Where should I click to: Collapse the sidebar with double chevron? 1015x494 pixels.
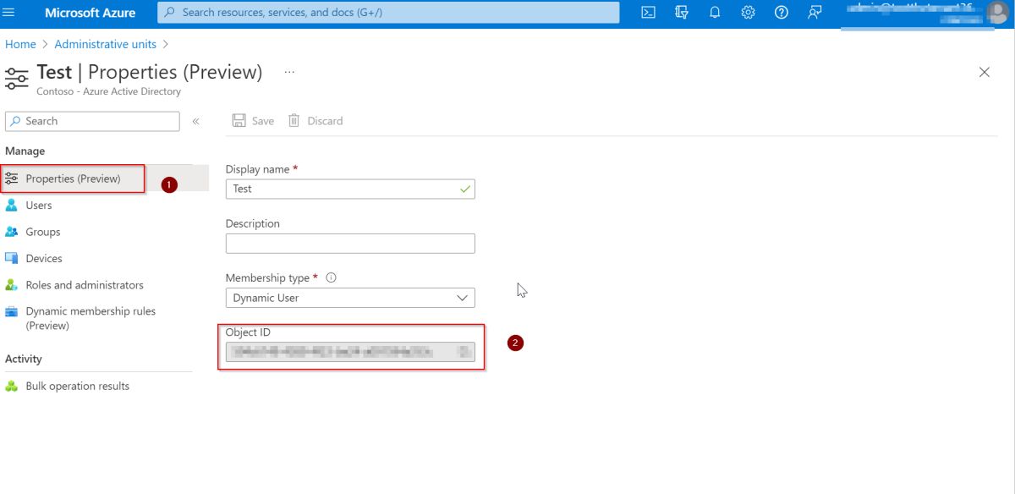(195, 121)
